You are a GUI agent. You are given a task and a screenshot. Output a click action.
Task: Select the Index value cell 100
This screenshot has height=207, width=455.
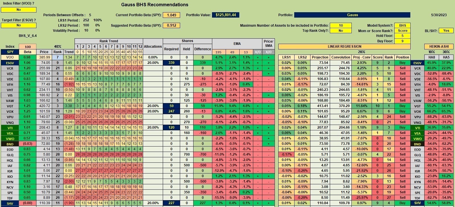(28, 47)
